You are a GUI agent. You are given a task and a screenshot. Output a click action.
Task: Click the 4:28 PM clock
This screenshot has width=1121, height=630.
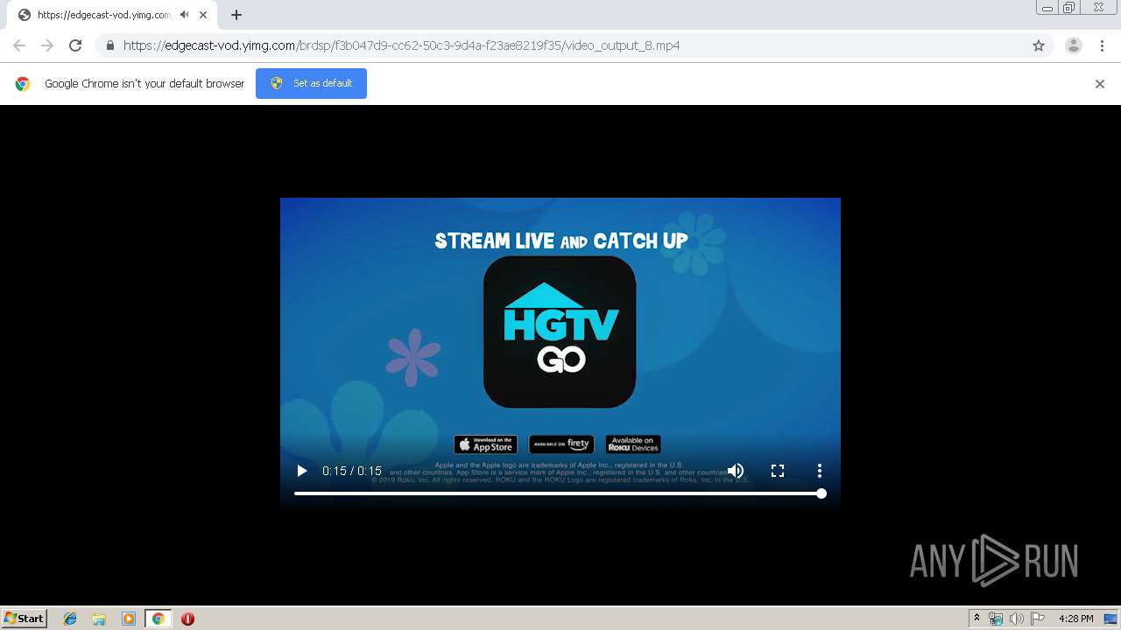(1075, 619)
